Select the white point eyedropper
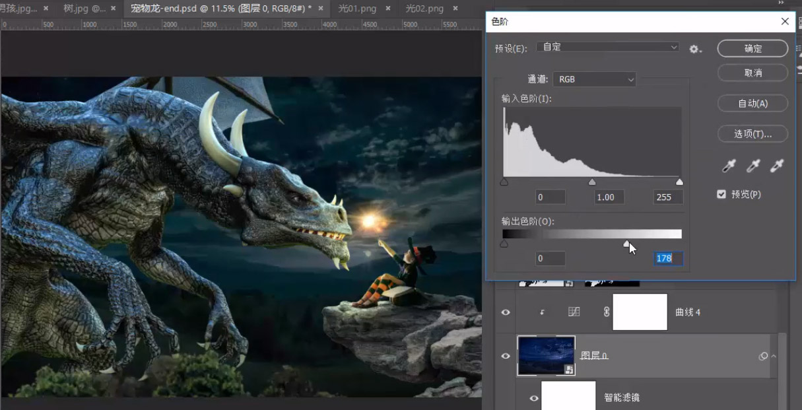This screenshot has width=802, height=410. 777,166
